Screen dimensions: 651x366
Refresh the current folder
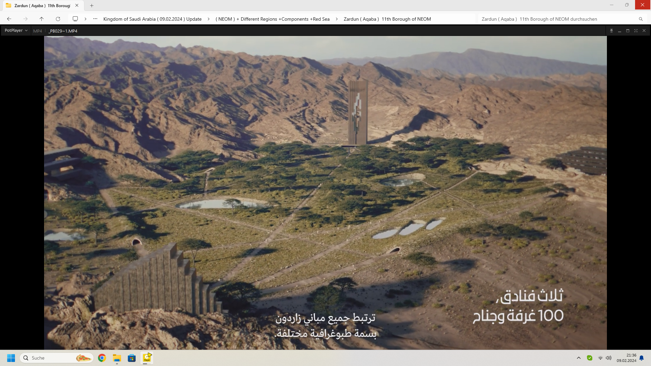pyautogui.click(x=58, y=19)
